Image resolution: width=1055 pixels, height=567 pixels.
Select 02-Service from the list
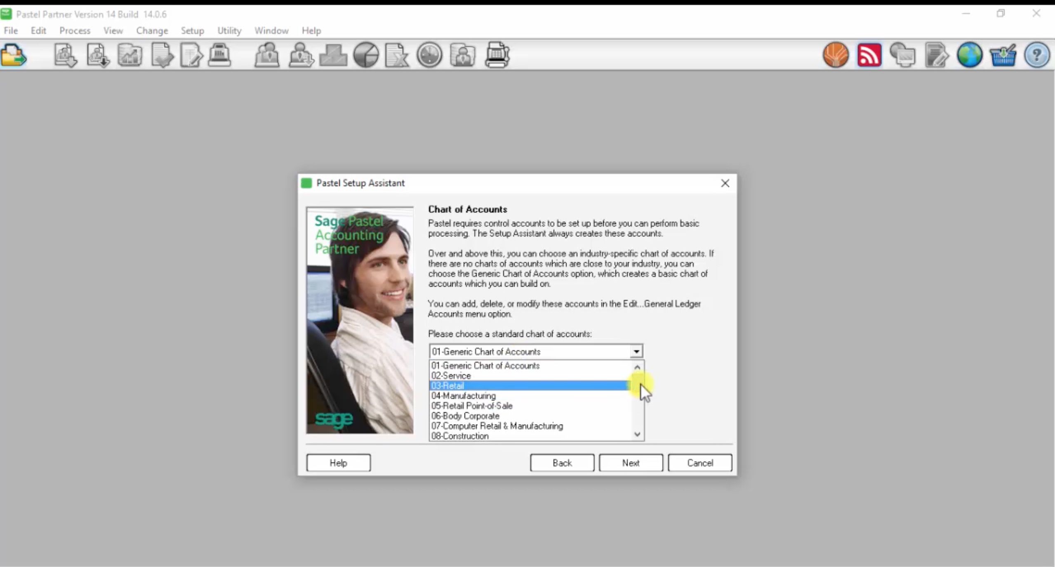(x=451, y=375)
